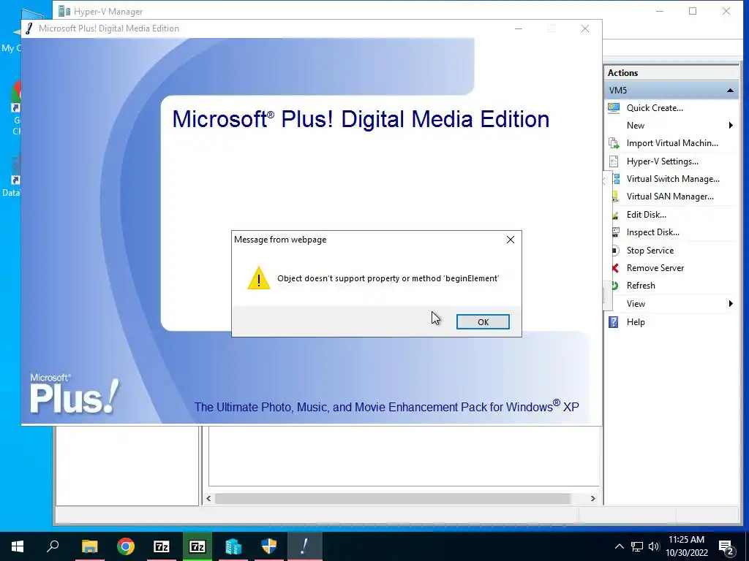Switch to the highlighted second 7-Zip taskbar window

click(x=197, y=546)
